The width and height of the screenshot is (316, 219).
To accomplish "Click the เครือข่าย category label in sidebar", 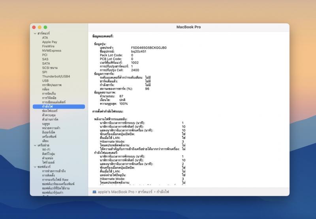I will (43, 145).
